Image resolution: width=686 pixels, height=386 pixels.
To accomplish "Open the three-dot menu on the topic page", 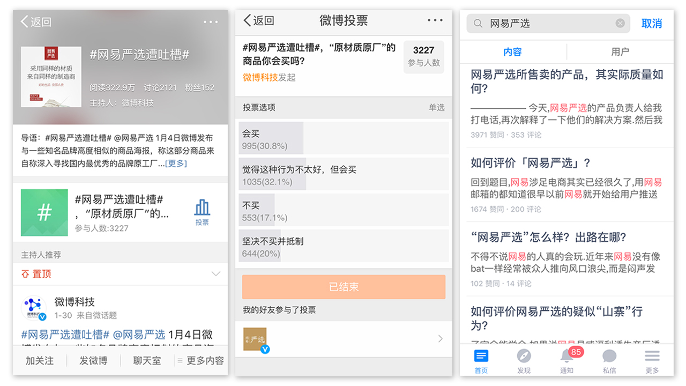I will [x=211, y=22].
